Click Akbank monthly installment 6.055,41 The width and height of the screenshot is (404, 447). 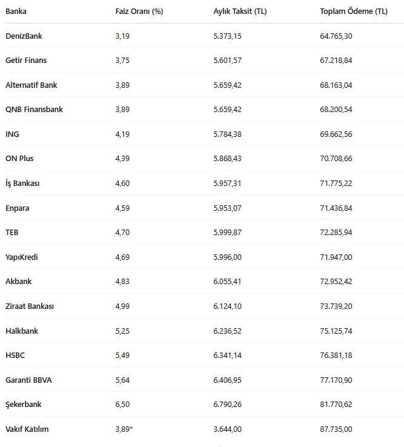[x=227, y=282]
